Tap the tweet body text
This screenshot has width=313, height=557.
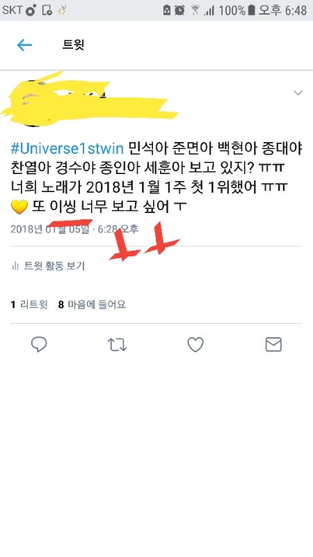(x=156, y=178)
